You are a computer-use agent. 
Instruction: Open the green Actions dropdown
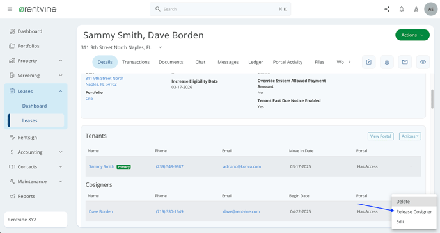pos(412,35)
